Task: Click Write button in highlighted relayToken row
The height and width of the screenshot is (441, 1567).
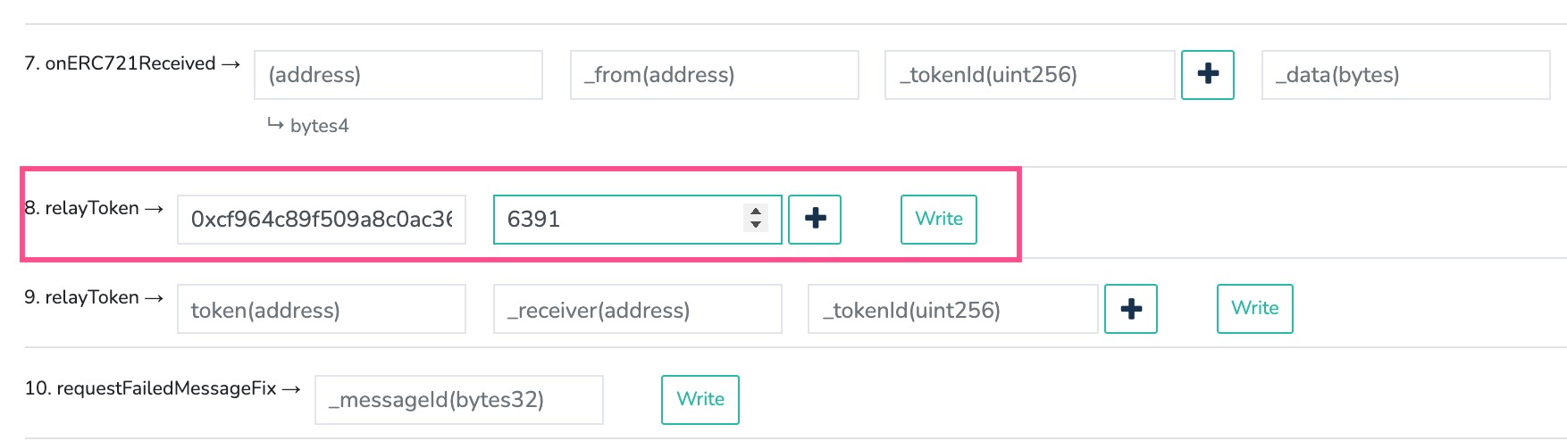Action: 939,220
